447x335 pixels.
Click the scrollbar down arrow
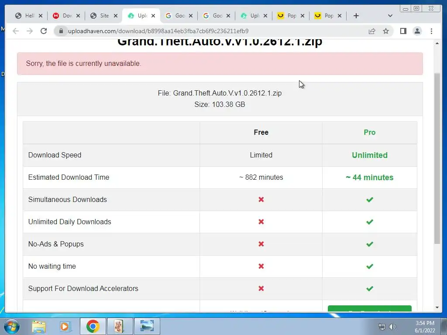point(437,308)
